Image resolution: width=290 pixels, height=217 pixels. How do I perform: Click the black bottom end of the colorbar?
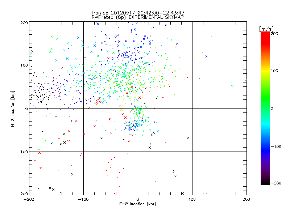point(265,182)
